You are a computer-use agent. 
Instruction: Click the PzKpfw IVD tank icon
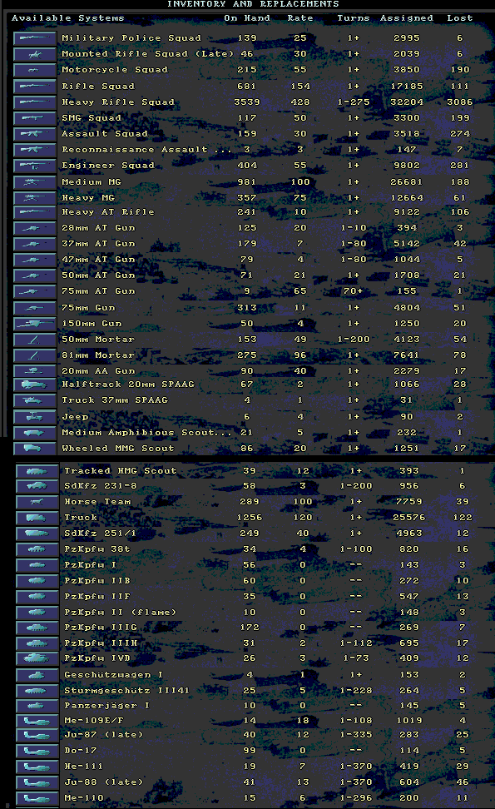tap(37, 659)
